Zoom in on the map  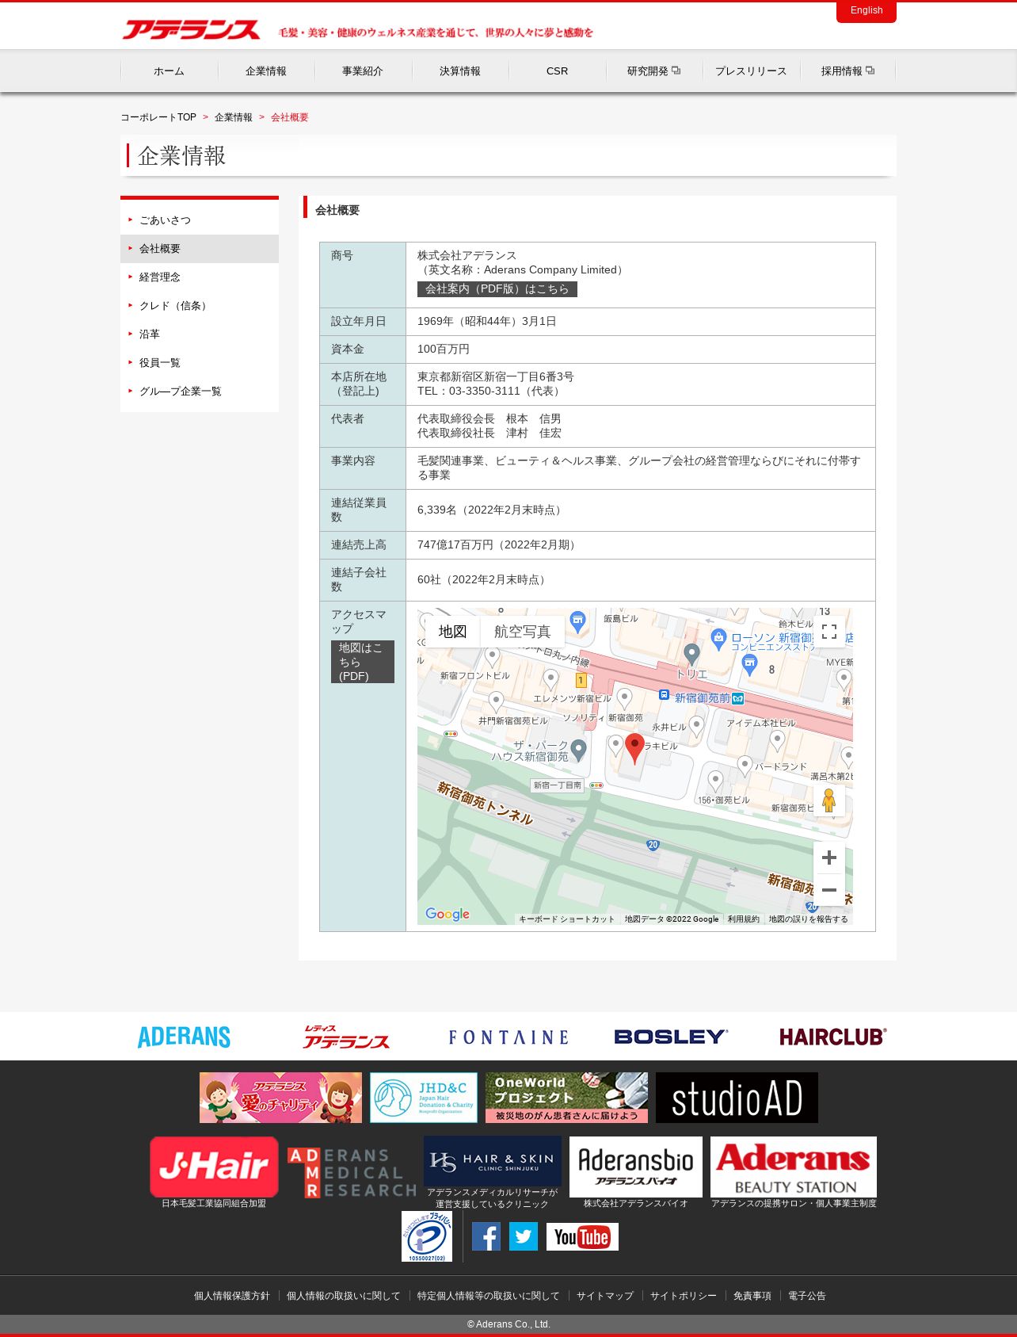[829, 858]
